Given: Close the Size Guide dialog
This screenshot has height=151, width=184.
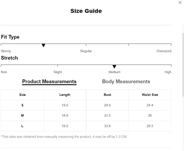Looking at the screenshot, I should 180,2.
